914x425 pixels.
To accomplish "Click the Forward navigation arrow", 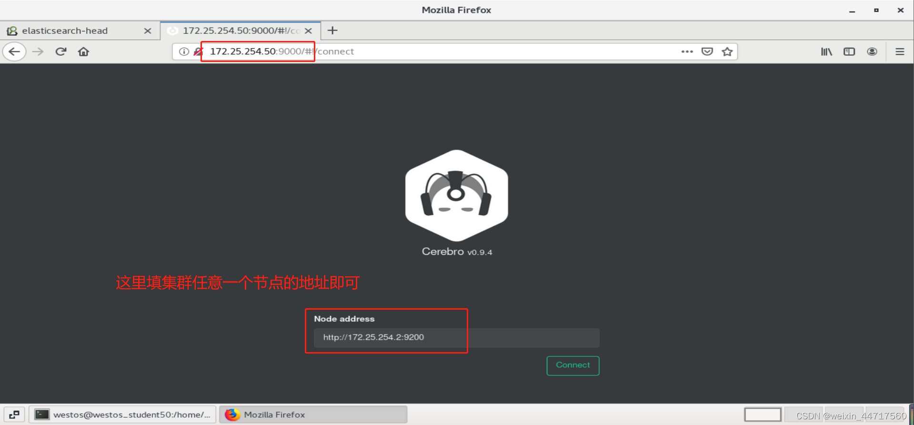I will [x=38, y=51].
